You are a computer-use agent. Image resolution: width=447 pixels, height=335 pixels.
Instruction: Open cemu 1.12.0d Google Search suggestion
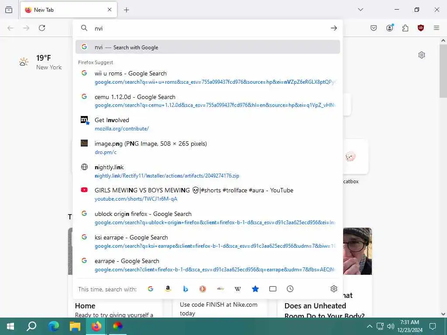point(208,101)
